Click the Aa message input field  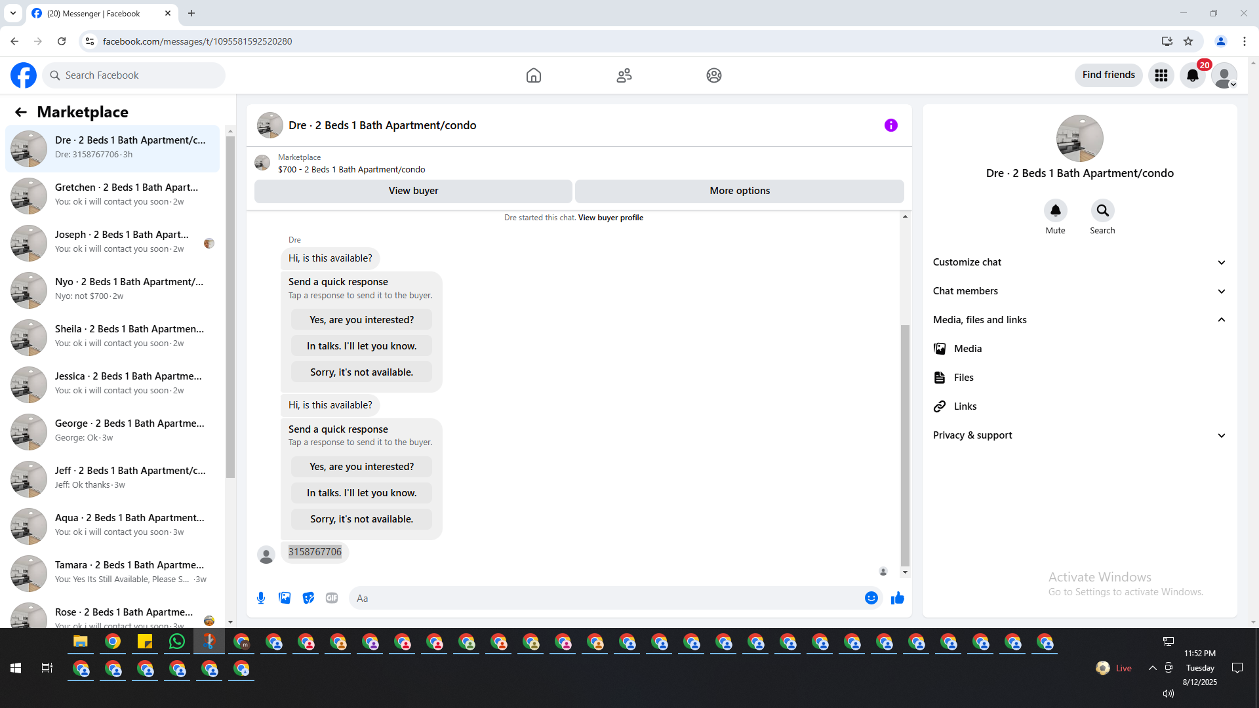603,598
